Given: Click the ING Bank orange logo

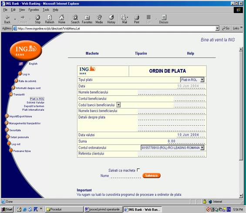Looking at the screenshot, I should pyautogui.click(x=26, y=50).
